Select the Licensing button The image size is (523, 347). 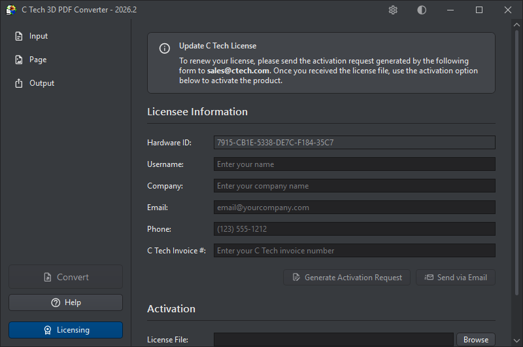point(66,330)
